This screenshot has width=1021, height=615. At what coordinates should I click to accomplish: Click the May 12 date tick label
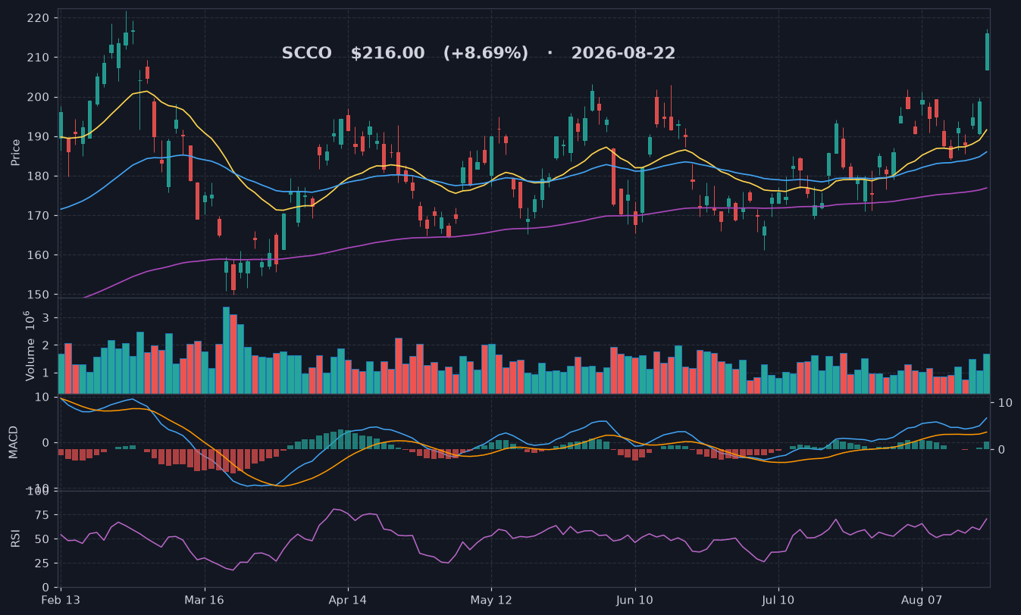(x=491, y=600)
